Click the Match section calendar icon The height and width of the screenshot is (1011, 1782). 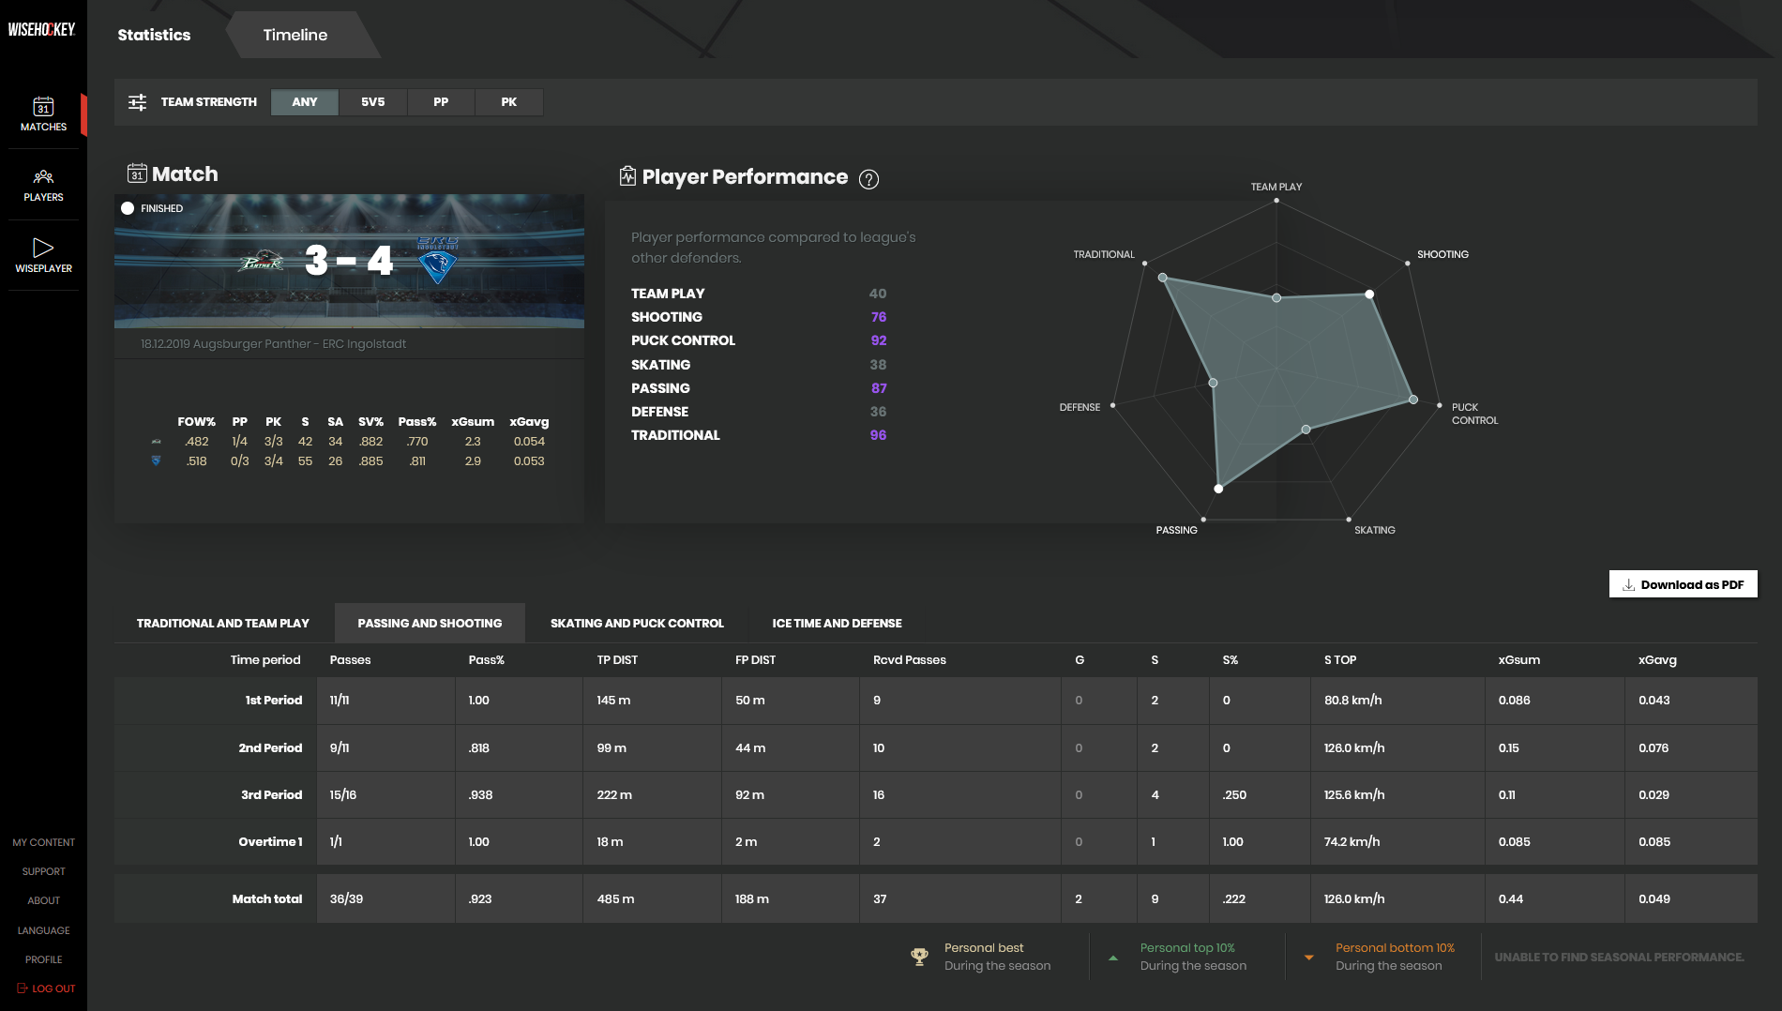coord(137,174)
